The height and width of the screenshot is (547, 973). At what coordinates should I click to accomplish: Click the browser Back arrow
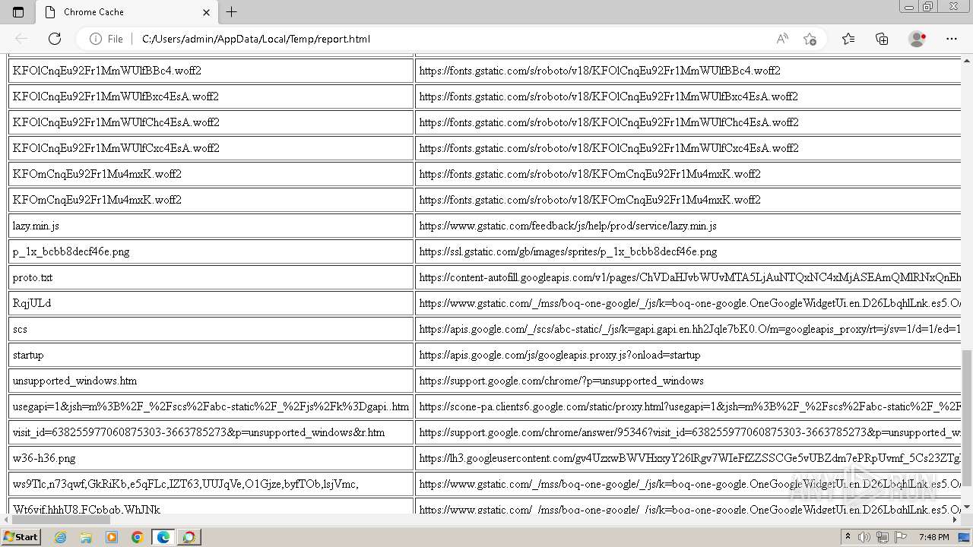(x=21, y=39)
